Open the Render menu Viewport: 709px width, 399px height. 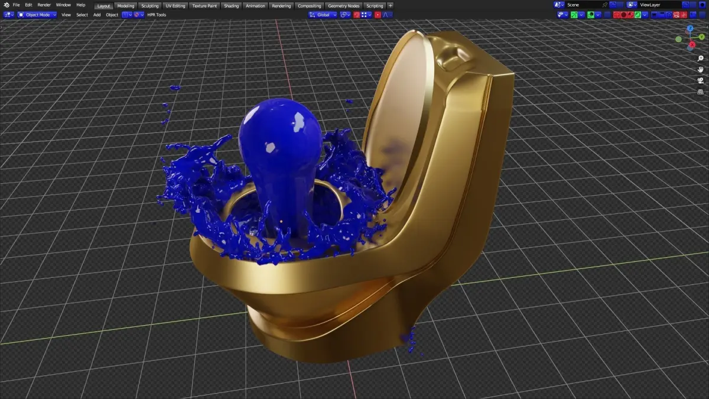click(x=44, y=5)
